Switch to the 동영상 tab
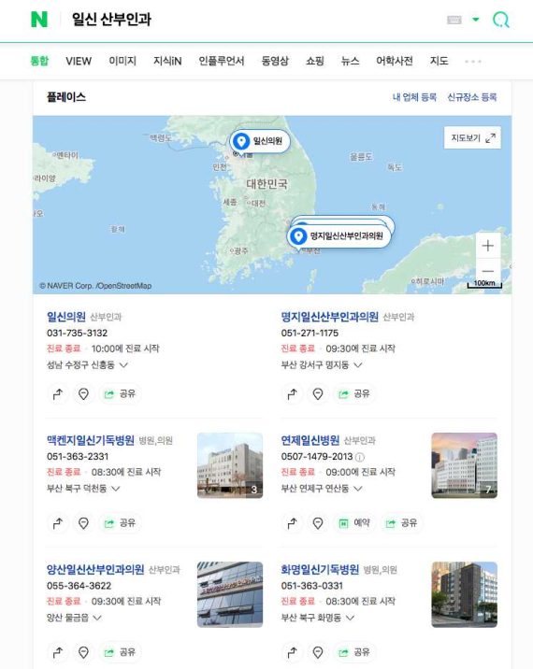This screenshot has height=669, width=533. pyautogui.click(x=275, y=61)
